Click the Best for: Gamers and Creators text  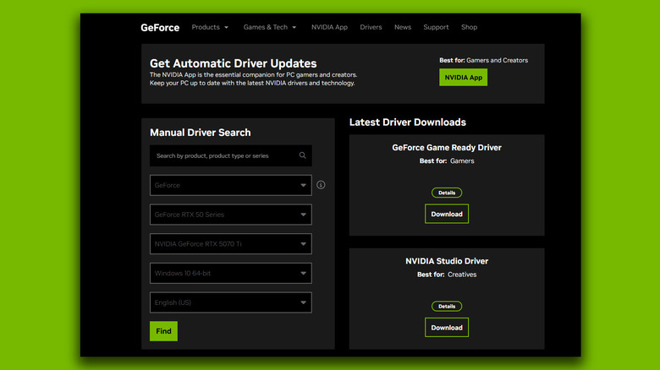point(484,60)
